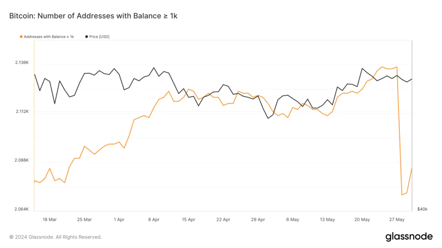Select the 2.112K y-axis label
This screenshot has height=248, width=442.
[x=22, y=112]
